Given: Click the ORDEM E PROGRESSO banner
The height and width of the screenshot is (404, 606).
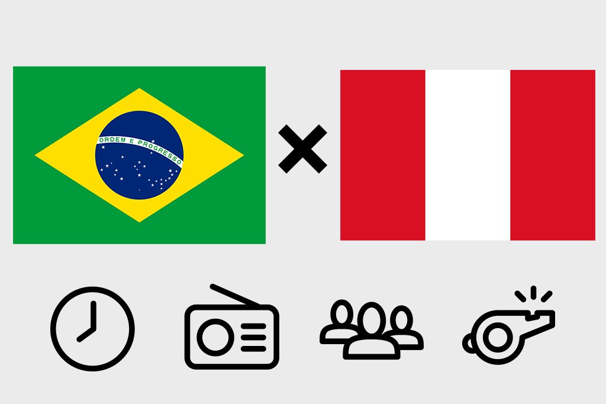Looking at the screenshot, I should coord(140,149).
